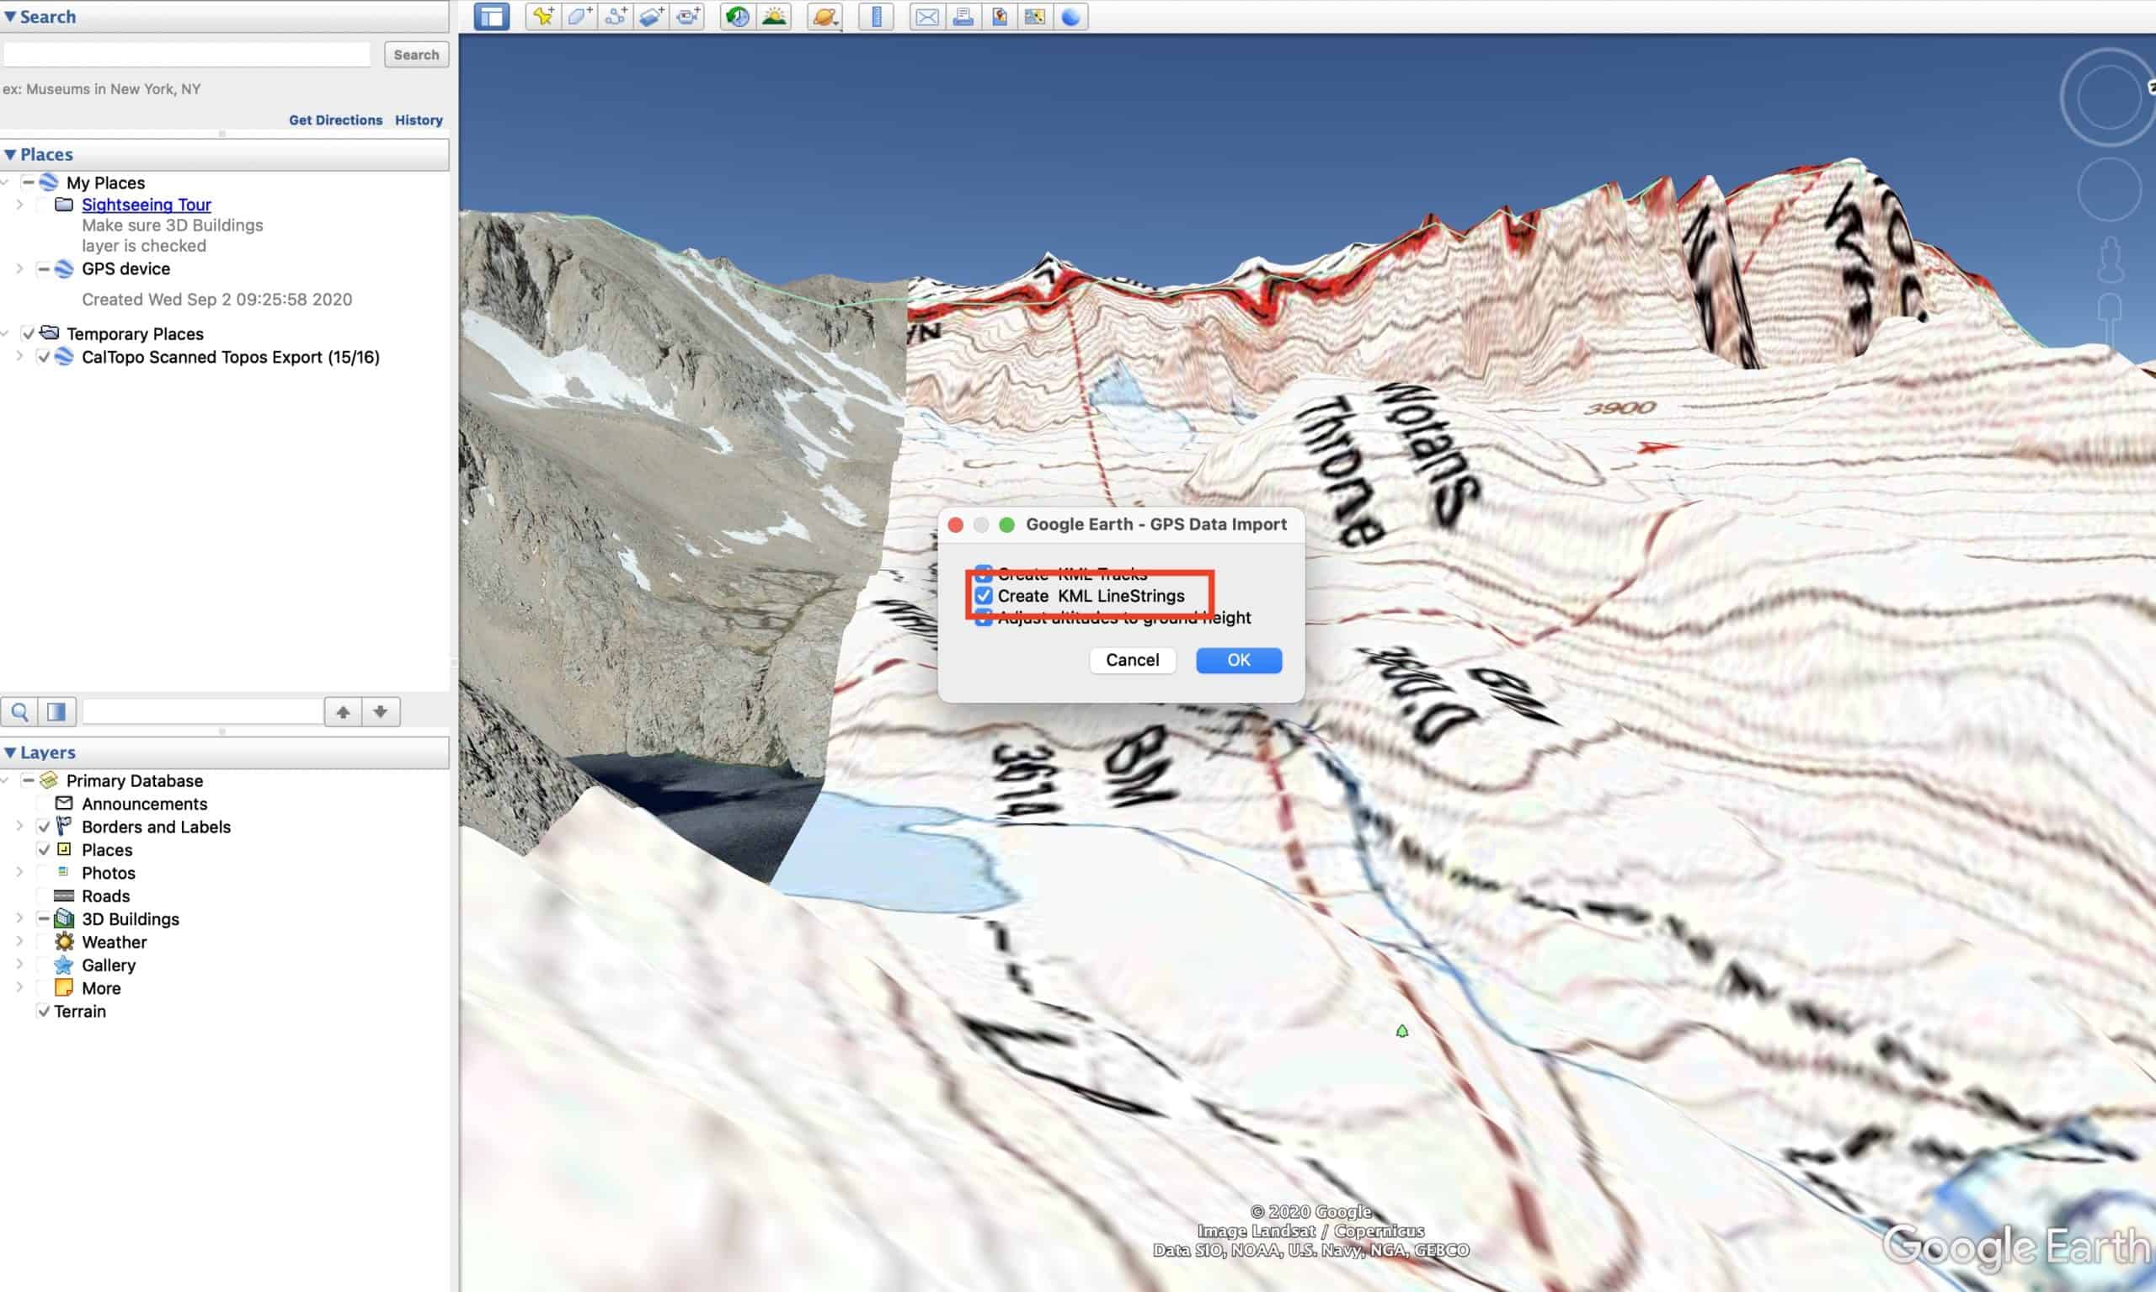Open the Sightseeing Tour link
This screenshot has height=1292, width=2156.
click(147, 205)
